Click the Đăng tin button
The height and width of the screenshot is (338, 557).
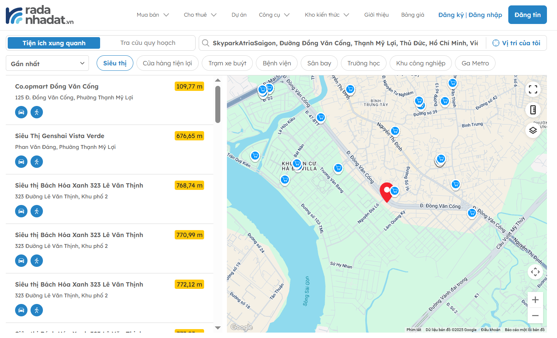(528, 15)
